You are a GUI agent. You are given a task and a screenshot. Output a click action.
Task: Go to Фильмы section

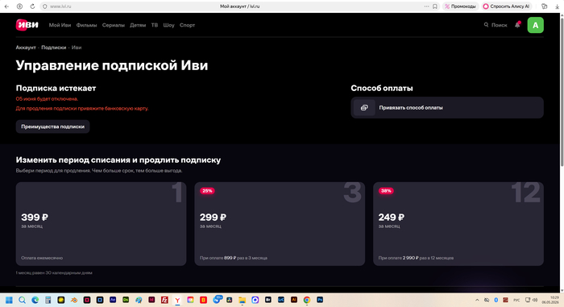86,25
